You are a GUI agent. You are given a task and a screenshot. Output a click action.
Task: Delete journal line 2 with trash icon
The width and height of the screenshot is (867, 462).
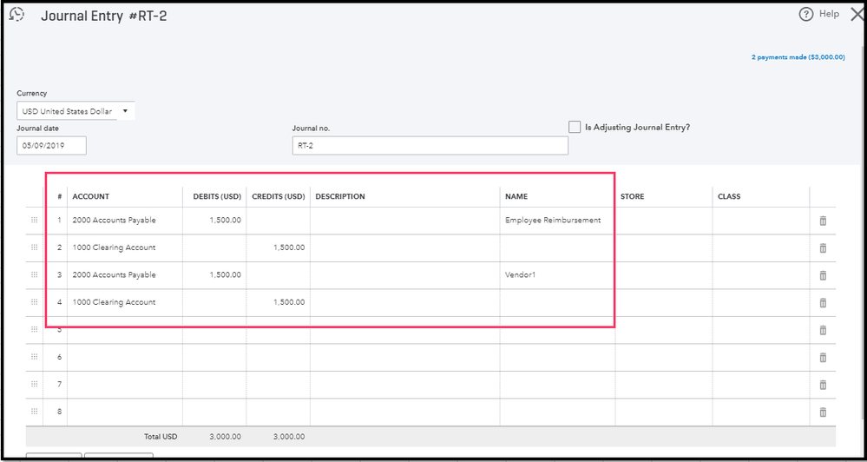(x=823, y=248)
